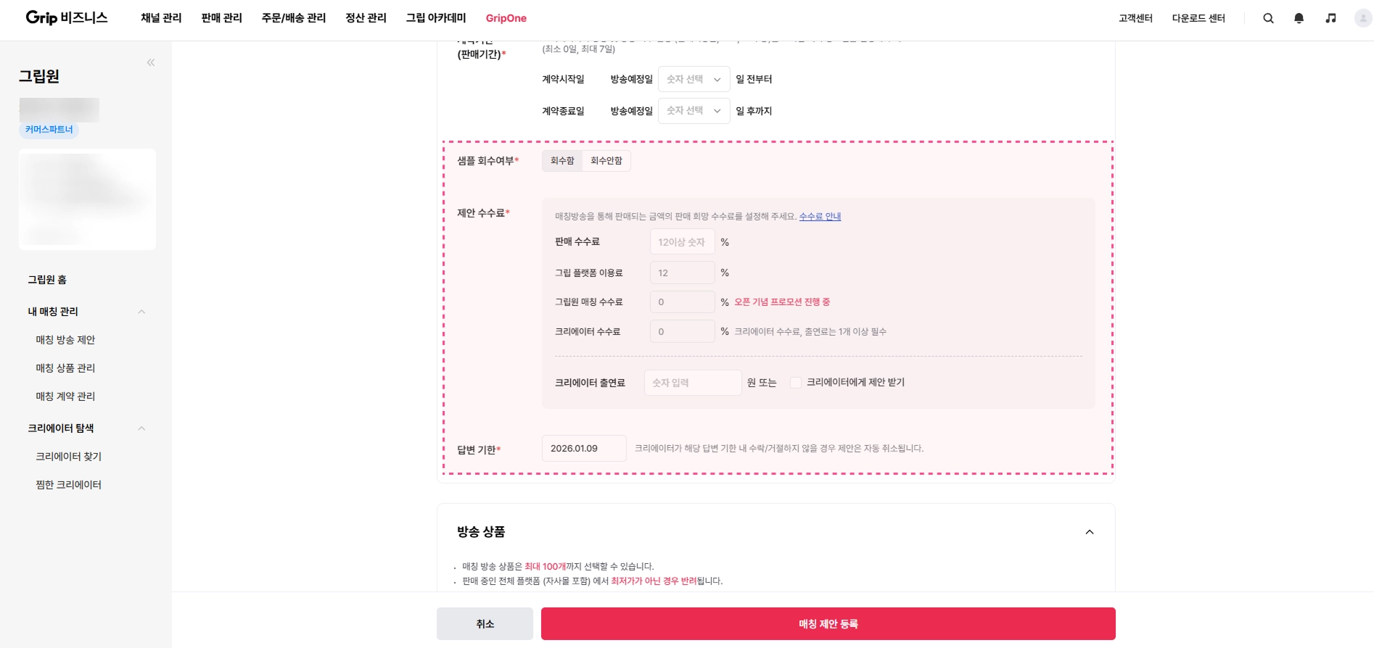Collapse the 방송 상품 section
This screenshot has width=1374, height=648.
[1089, 532]
